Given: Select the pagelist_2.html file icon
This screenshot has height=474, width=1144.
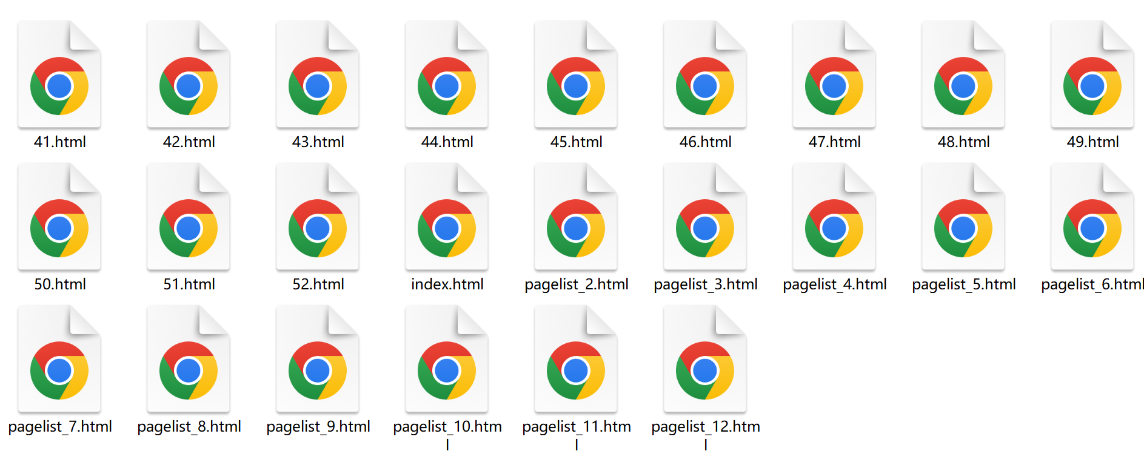Looking at the screenshot, I should coord(576,217).
